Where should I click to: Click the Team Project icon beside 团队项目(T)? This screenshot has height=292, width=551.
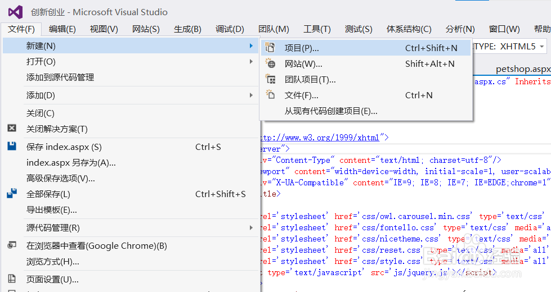270,79
